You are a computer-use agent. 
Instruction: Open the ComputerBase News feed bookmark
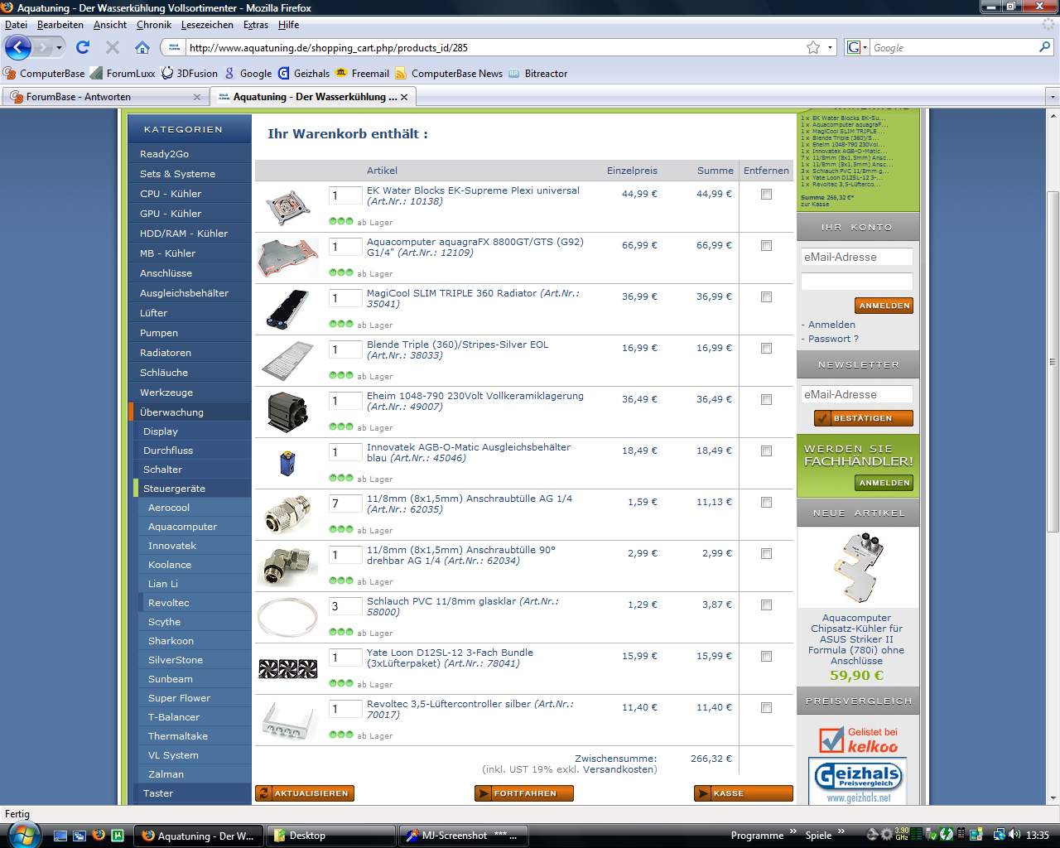pos(449,73)
